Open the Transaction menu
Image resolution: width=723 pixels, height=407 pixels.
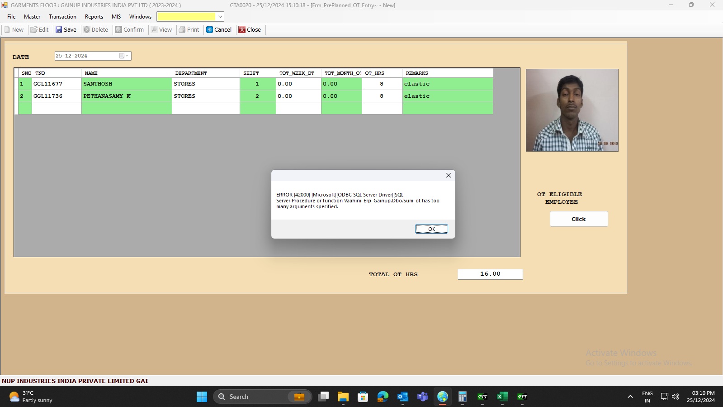(x=62, y=17)
